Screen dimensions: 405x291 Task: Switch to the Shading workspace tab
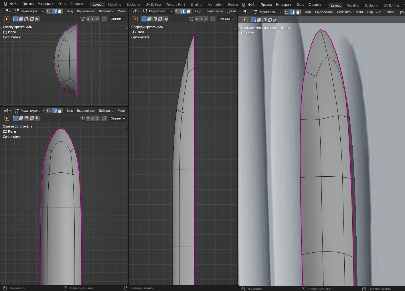click(196, 5)
